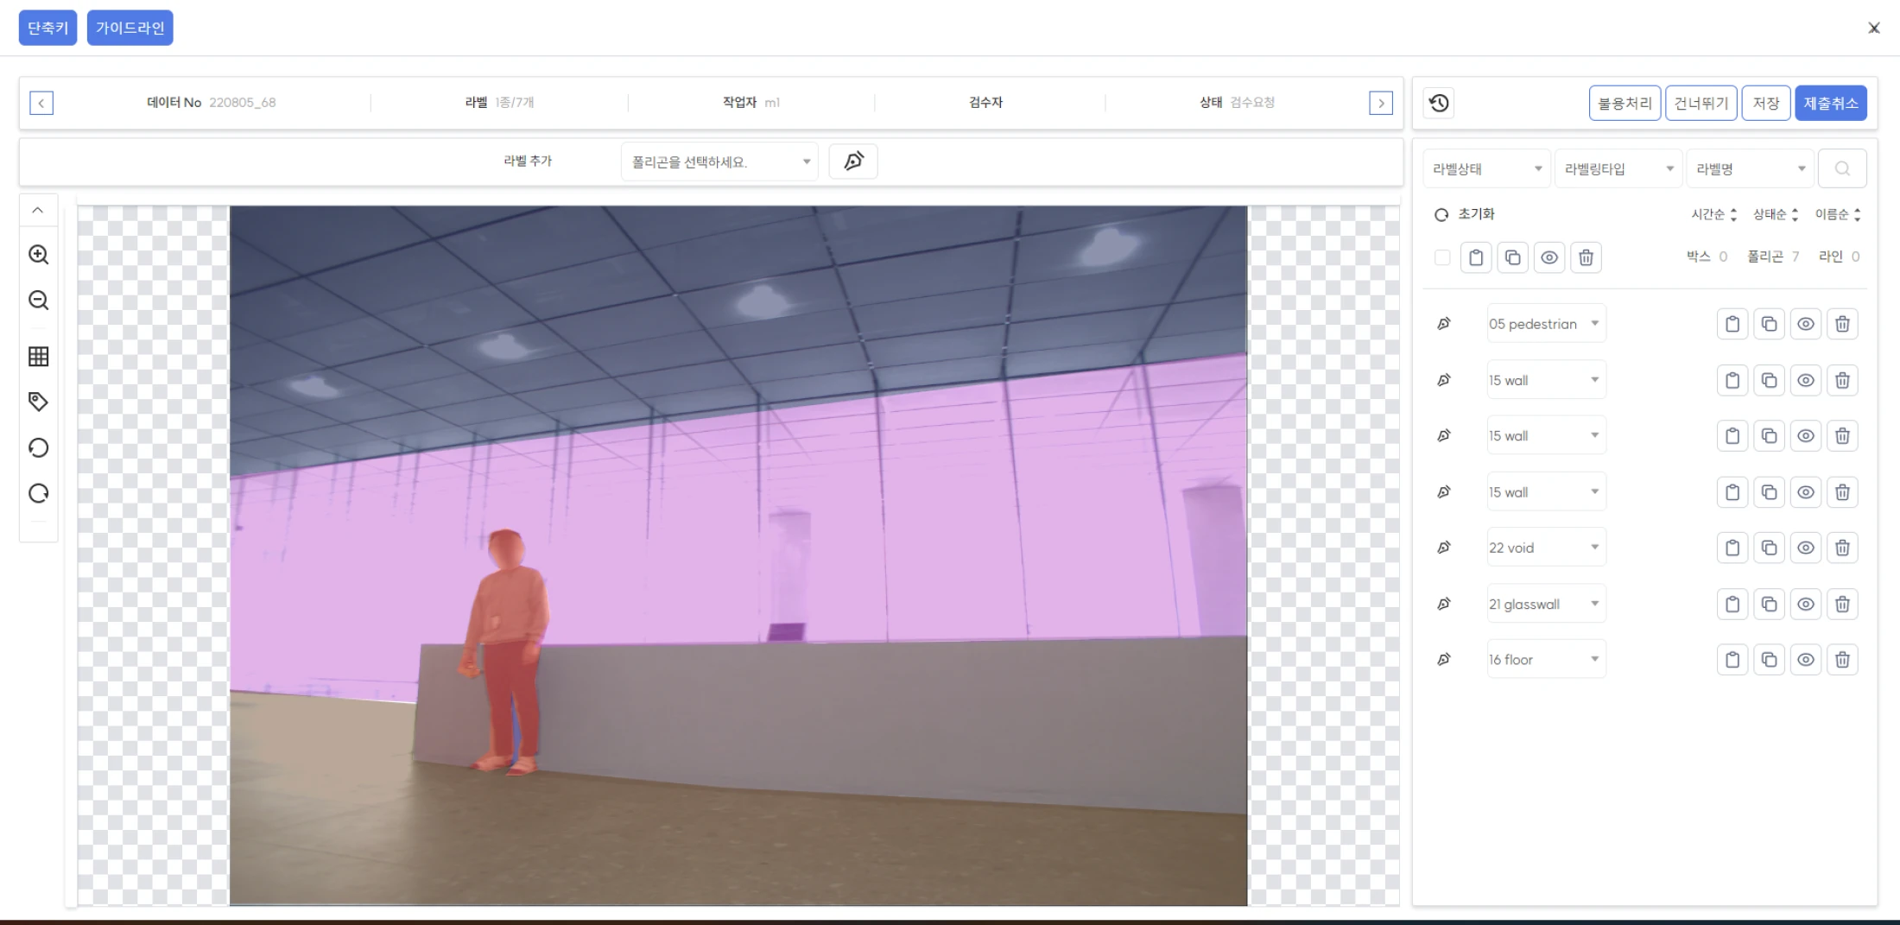Image resolution: width=1900 pixels, height=925 pixels.
Task: Click the search magnifier button in label filter
Action: 1842,168
